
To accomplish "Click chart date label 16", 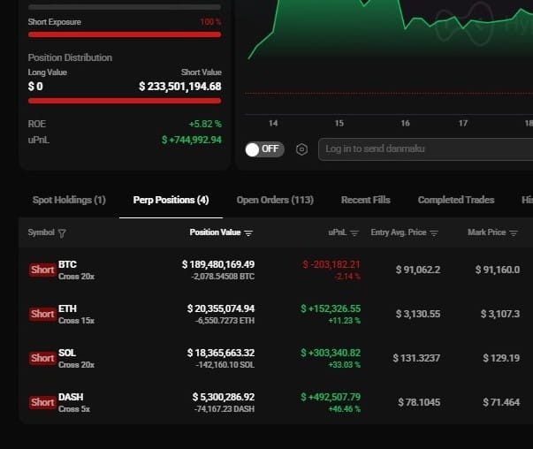I will coord(405,124).
